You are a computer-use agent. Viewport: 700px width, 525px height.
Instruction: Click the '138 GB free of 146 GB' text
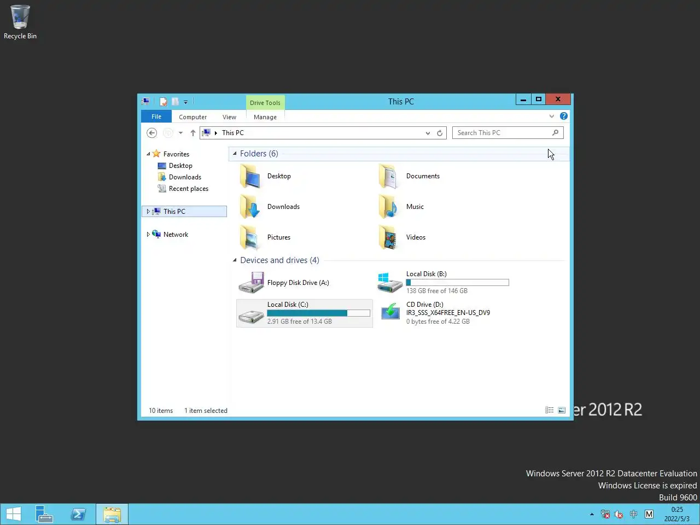(437, 291)
